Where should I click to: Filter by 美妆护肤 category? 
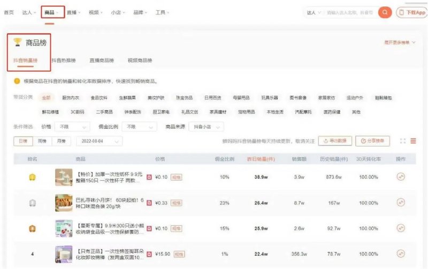(x=156, y=98)
